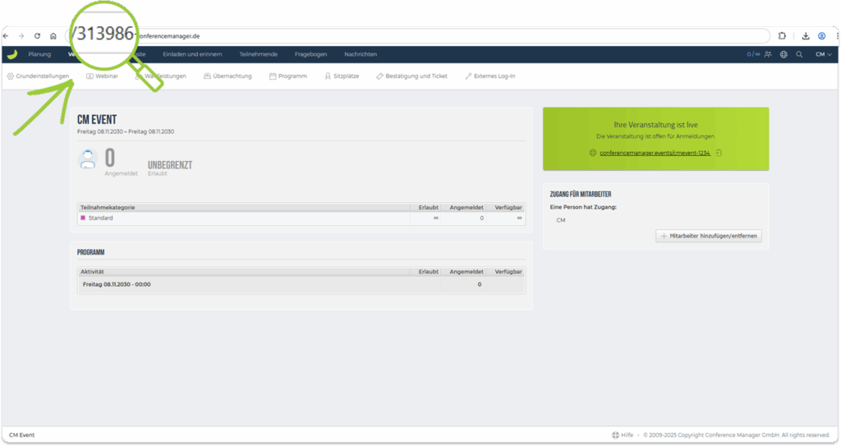This screenshot has height=446, width=841.
Task: Open the help icon in footer
Action: click(x=616, y=435)
